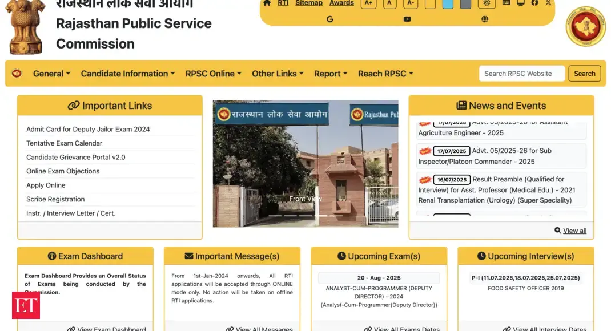Click the monitor screen icon
611x331 pixels.
point(520,3)
